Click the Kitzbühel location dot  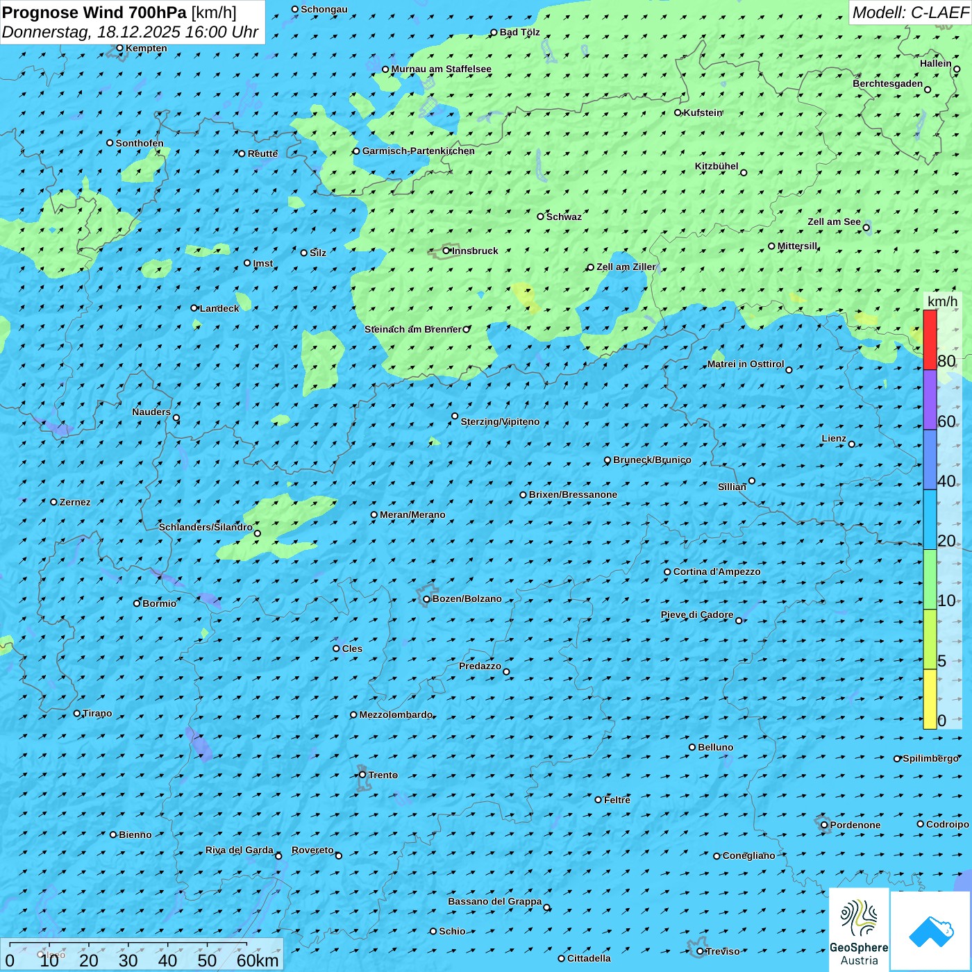click(744, 173)
